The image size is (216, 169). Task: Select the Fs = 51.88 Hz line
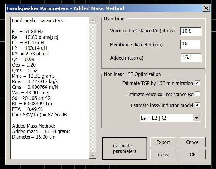pos(28,32)
